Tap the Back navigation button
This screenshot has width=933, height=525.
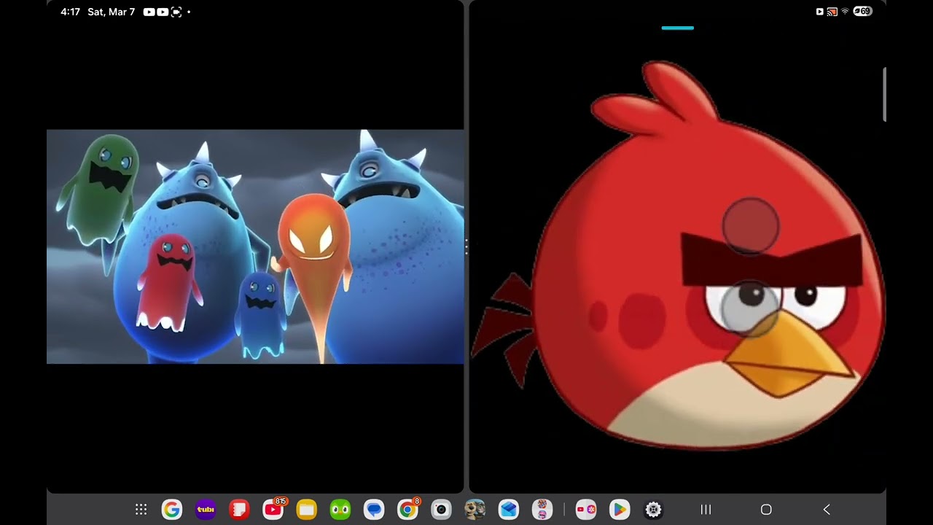827,510
